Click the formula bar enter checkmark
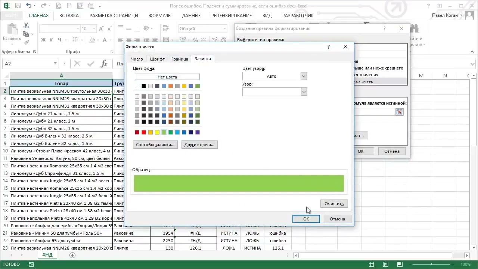The image size is (478, 269). tap(91, 64)
